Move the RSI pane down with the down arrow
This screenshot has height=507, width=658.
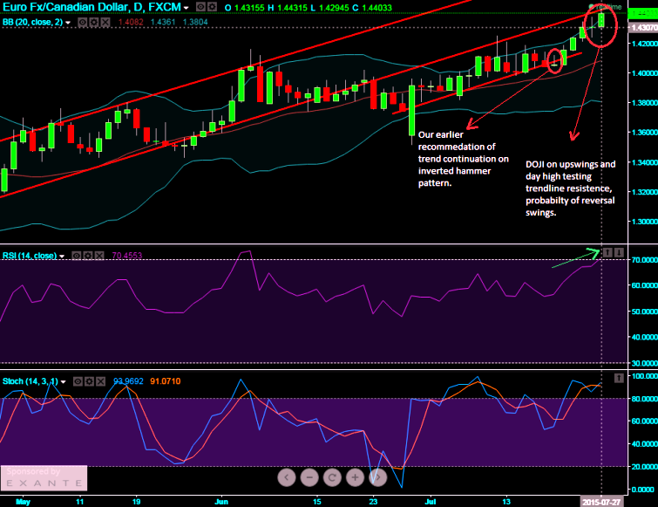pyautogui.click(x=619, y=252)
